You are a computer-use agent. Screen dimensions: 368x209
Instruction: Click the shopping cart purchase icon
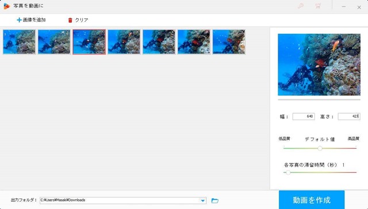click(x=318, y=6)
